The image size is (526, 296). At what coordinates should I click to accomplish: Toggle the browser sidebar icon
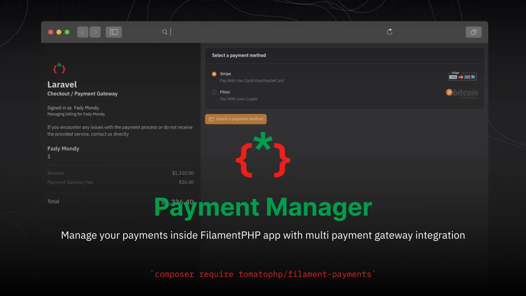click(x=114, y=32)
